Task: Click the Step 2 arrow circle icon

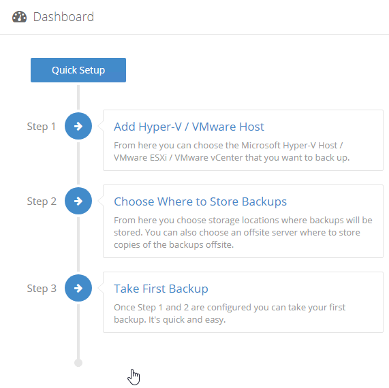Action: click(x=78, y=201)
